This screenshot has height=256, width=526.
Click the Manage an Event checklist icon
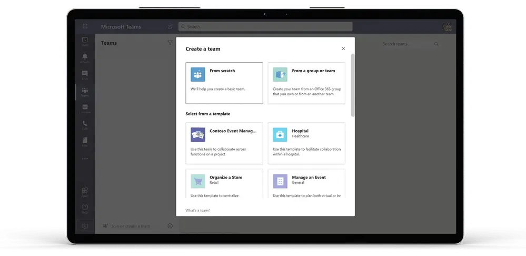point(280,181)
